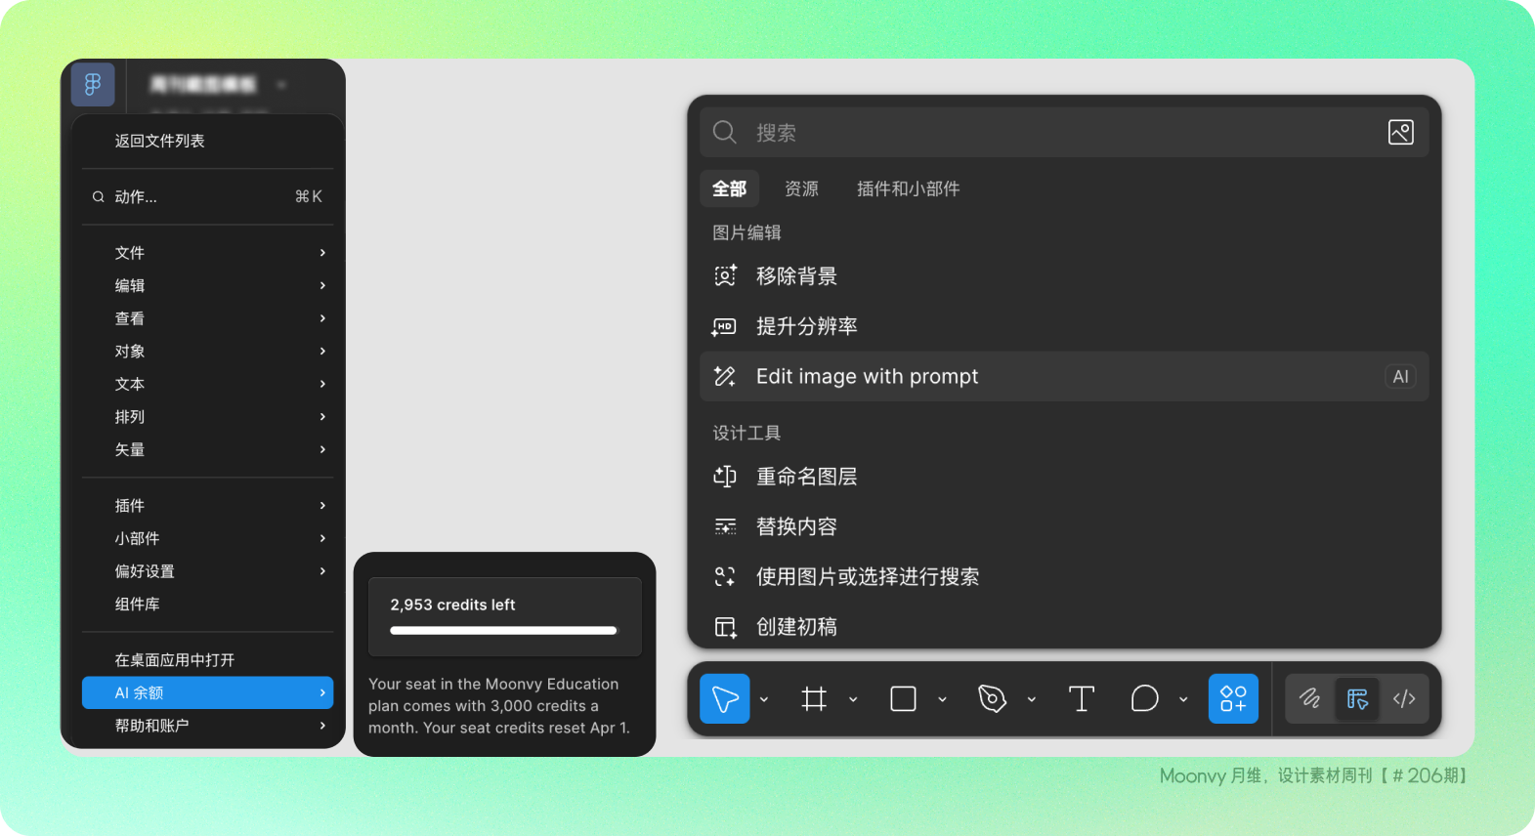Switch to Draw mode in toolbar

(x=1309, y=699)
